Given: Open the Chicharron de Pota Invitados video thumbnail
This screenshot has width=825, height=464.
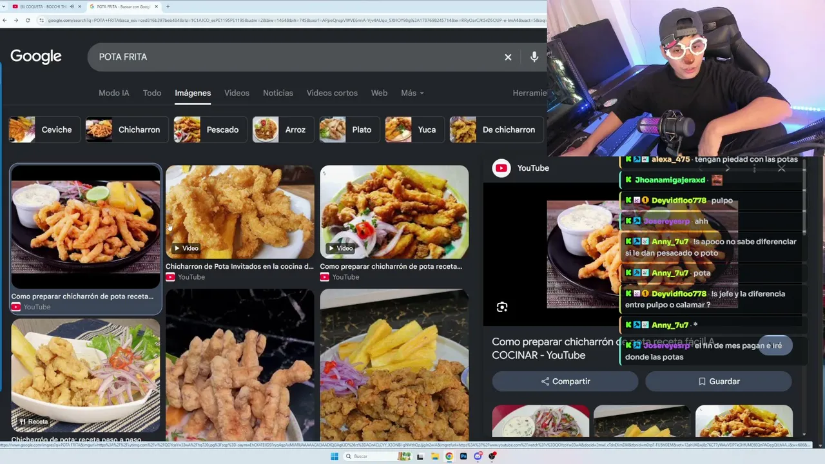Looking at the screenshot, I should click(x=240, y=212).
